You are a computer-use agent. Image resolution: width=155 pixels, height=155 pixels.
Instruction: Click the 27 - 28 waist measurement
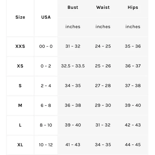[x=103, y=86]
